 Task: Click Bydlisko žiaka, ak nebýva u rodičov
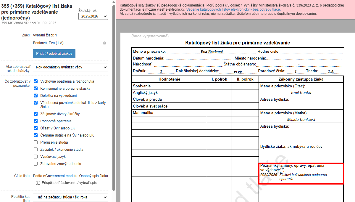click(292, 146)
